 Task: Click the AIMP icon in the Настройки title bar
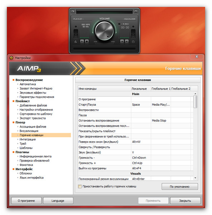11,58
